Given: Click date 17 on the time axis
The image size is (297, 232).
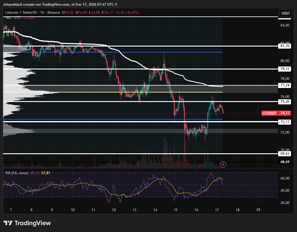Looking at the screenshot, I should pyautogui.click(x=217, y=210).
